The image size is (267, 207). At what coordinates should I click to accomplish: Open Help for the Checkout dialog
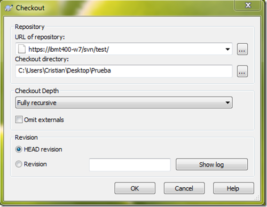point(233,188)
